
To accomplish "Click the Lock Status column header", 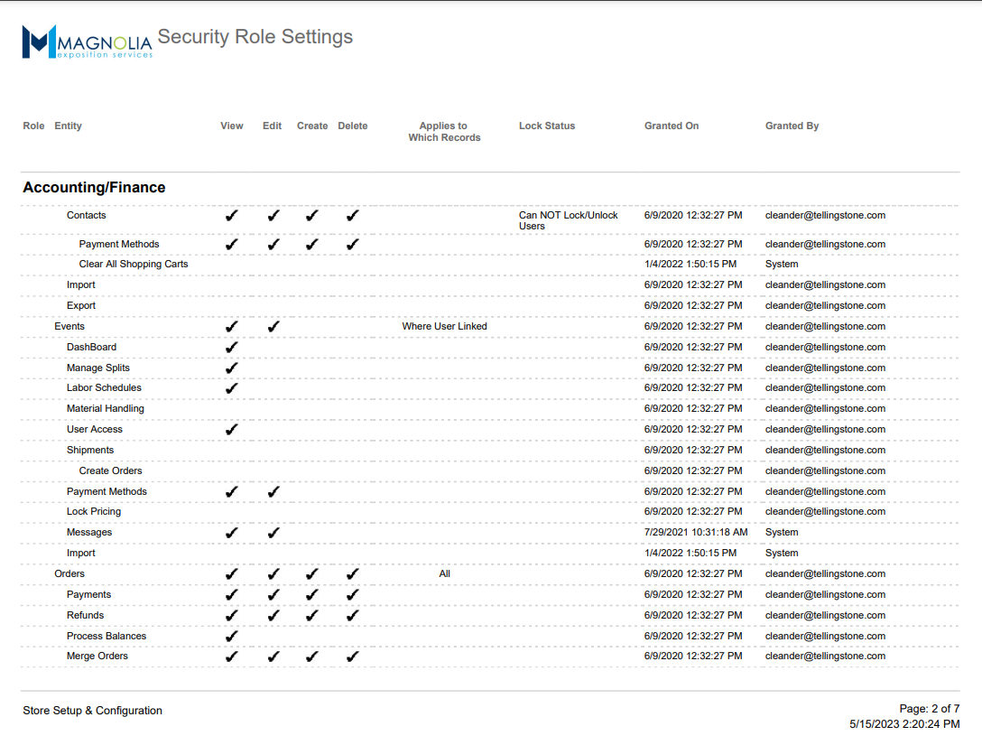I will (x=546, y=126).
